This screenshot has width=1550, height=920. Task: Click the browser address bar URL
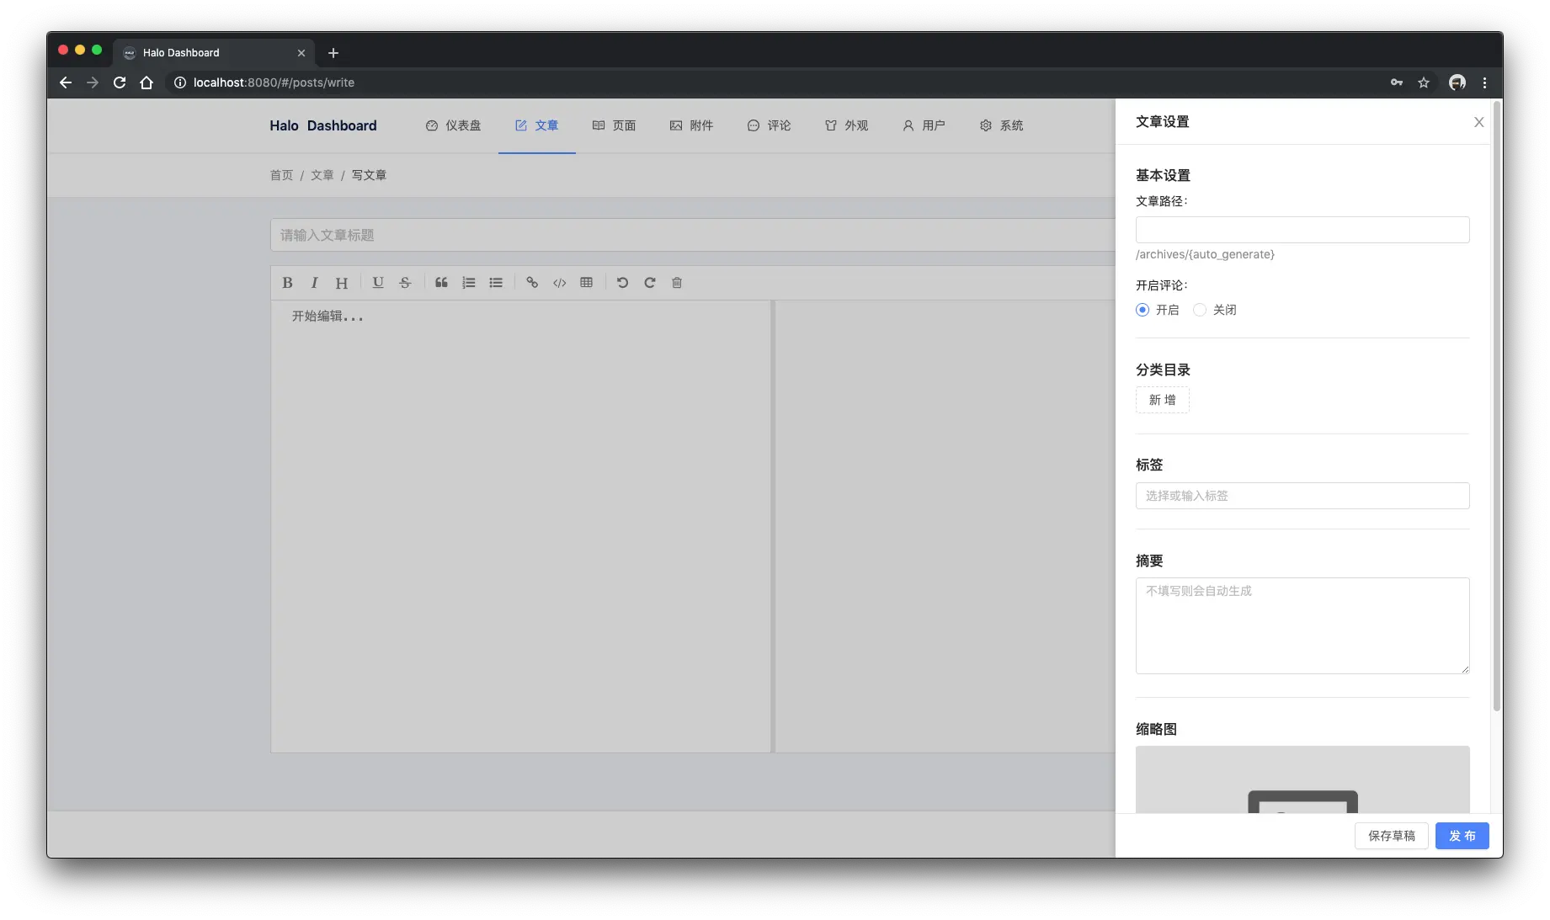pyautogui.click(x=274, y=82)
